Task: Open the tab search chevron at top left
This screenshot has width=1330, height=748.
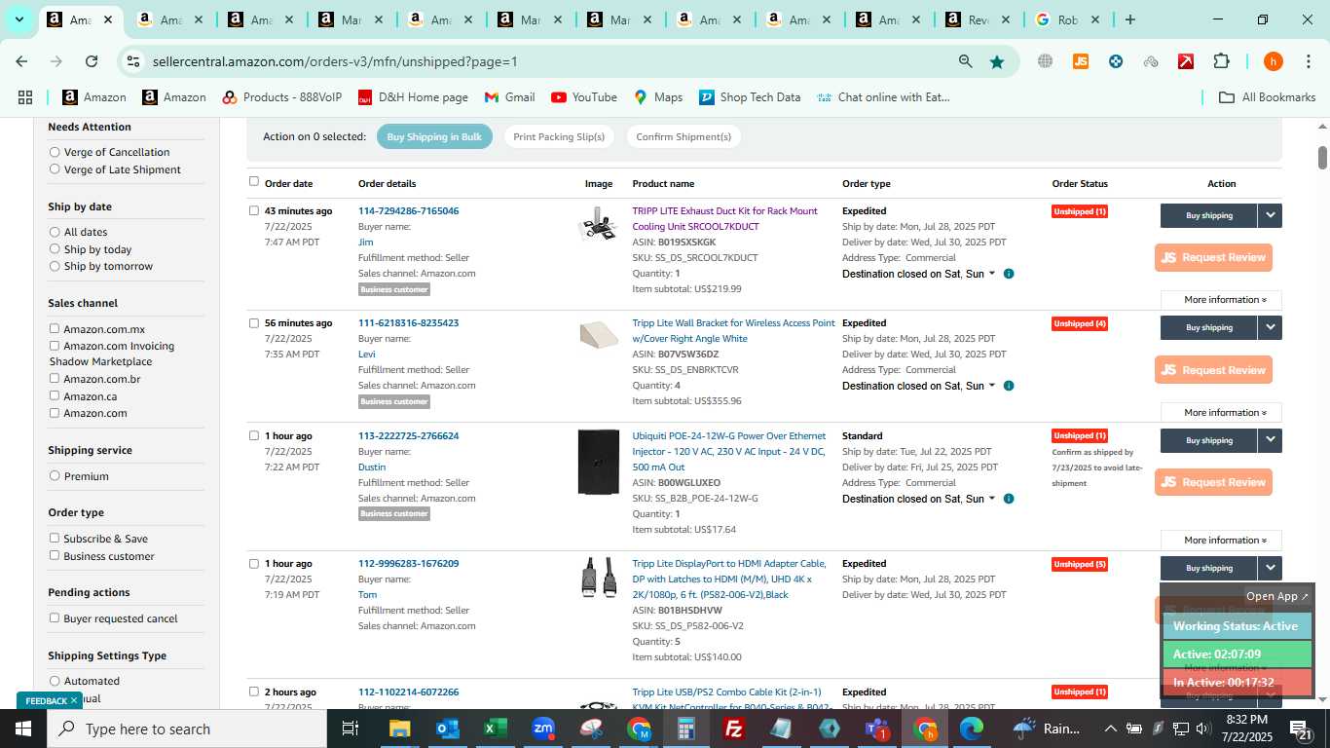Action: [18, 19]
